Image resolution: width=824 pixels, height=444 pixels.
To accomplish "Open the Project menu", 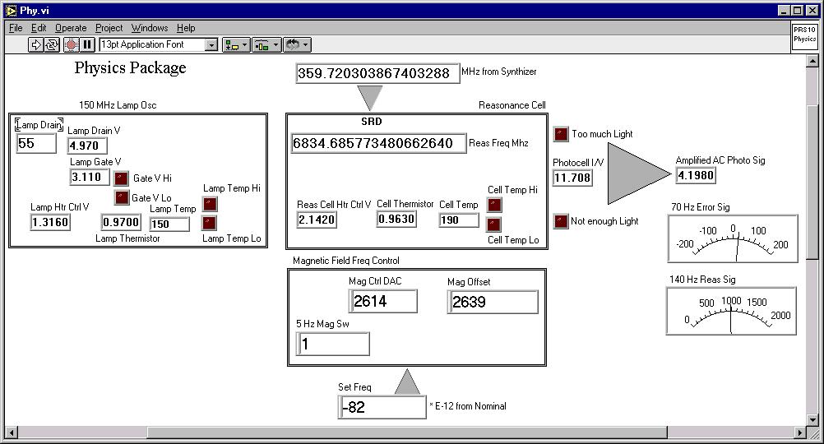I will [109, 28].
